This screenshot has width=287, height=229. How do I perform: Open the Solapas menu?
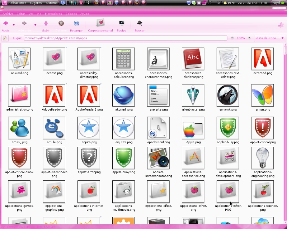tap(71, 14)
